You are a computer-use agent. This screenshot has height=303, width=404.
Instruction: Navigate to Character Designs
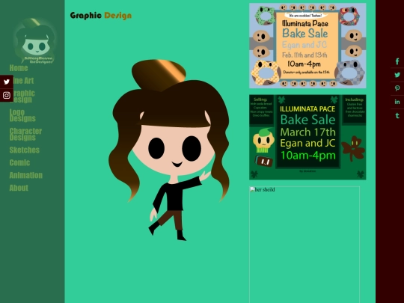tap(25, 134)
